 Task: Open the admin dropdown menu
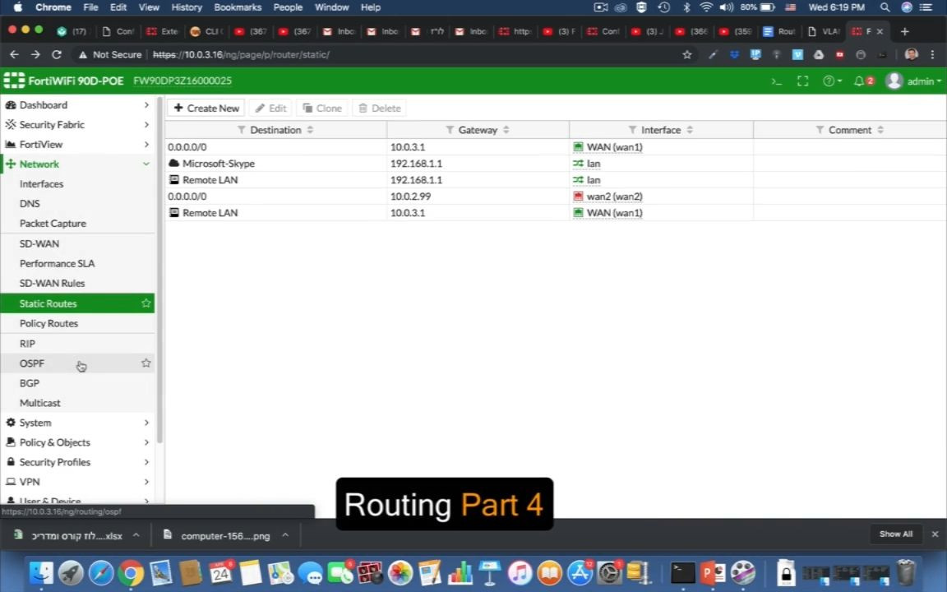coord(922,81)
